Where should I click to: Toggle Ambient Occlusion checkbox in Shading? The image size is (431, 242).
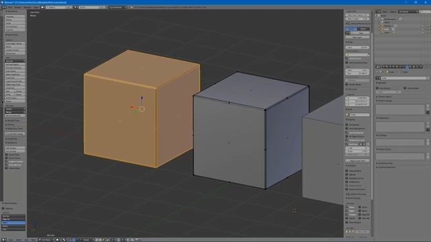coord(347,190)
